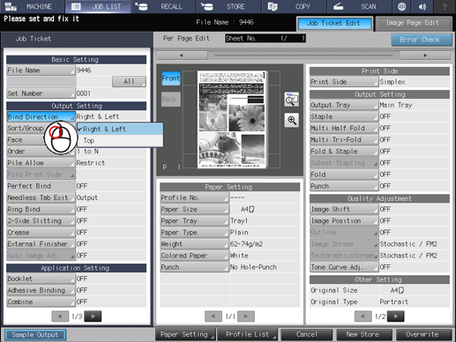456x342 pixels.
Task: Open Tone Curve Adj. setting
Action: (x=344, y=267)
